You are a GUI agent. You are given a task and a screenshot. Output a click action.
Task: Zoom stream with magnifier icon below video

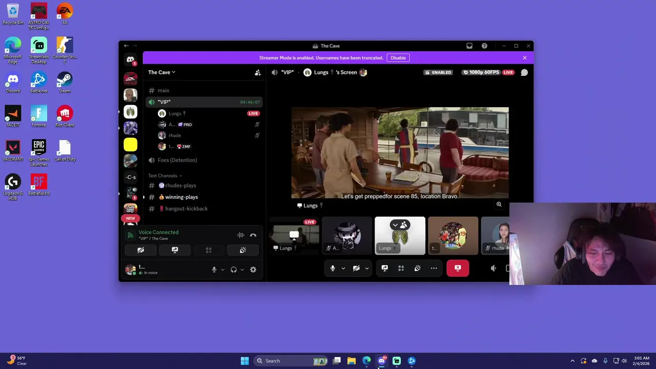499,204
